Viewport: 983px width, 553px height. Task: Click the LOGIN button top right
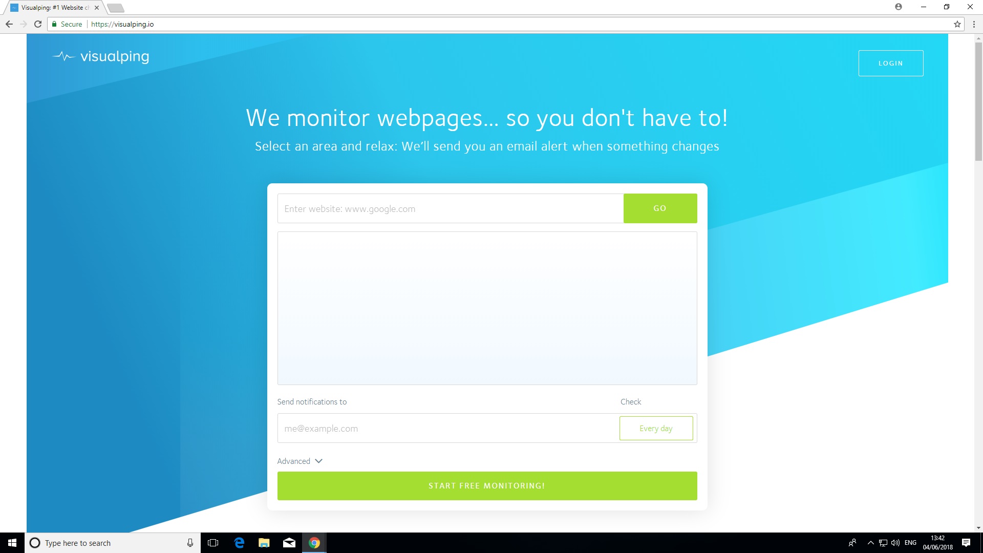click(890, 63)
